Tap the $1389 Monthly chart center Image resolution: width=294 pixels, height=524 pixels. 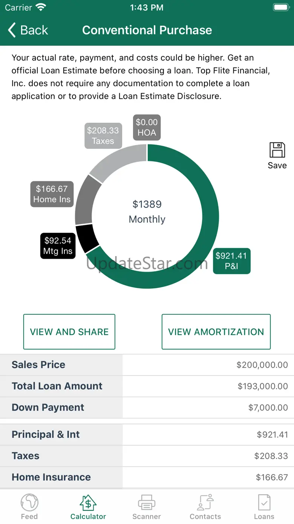(x=147, y=212)
